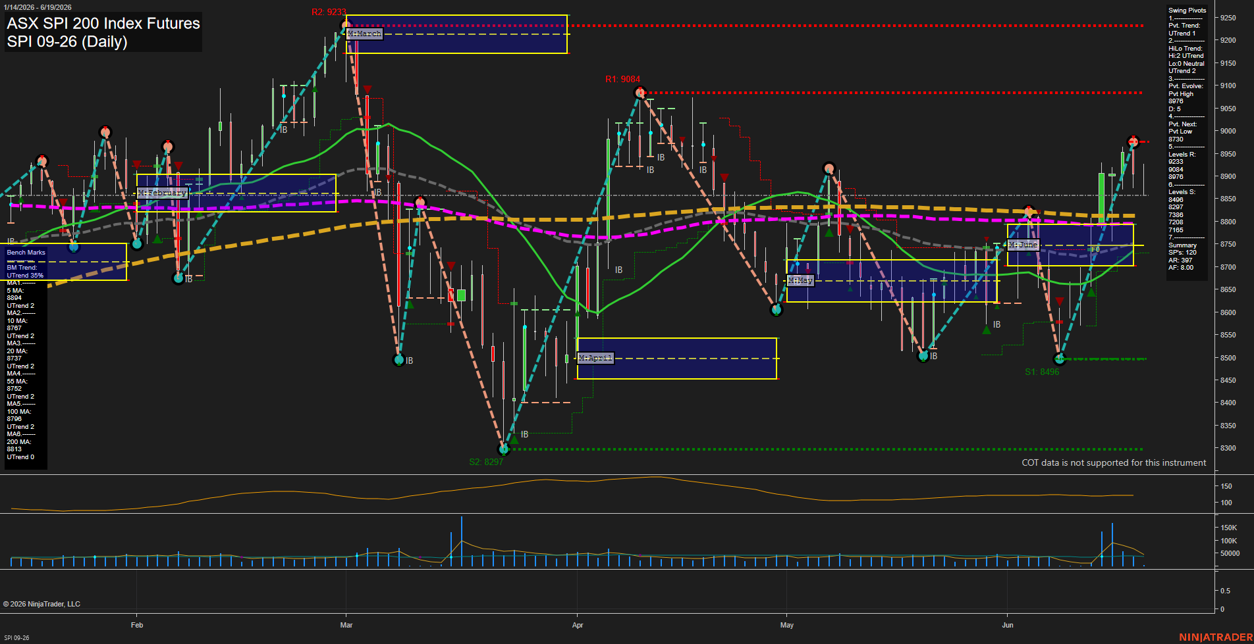
Task: Click the 50000 volume axis label
Action: 1229,553
